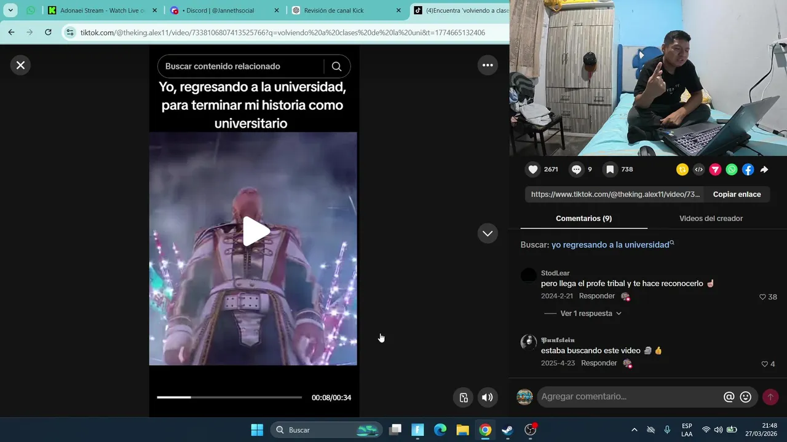787x442 pixels.
Task: Toggle auto-scroll icon beside volume
Action: coord(464,398)
